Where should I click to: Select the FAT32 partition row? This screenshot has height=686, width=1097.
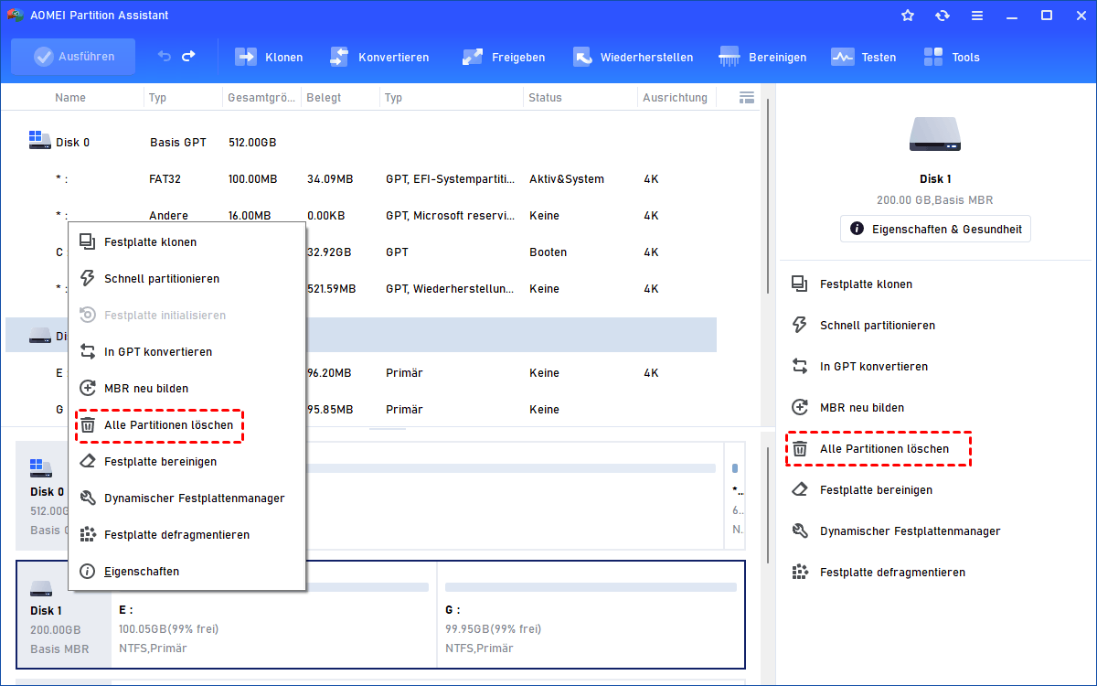(361, 179)
